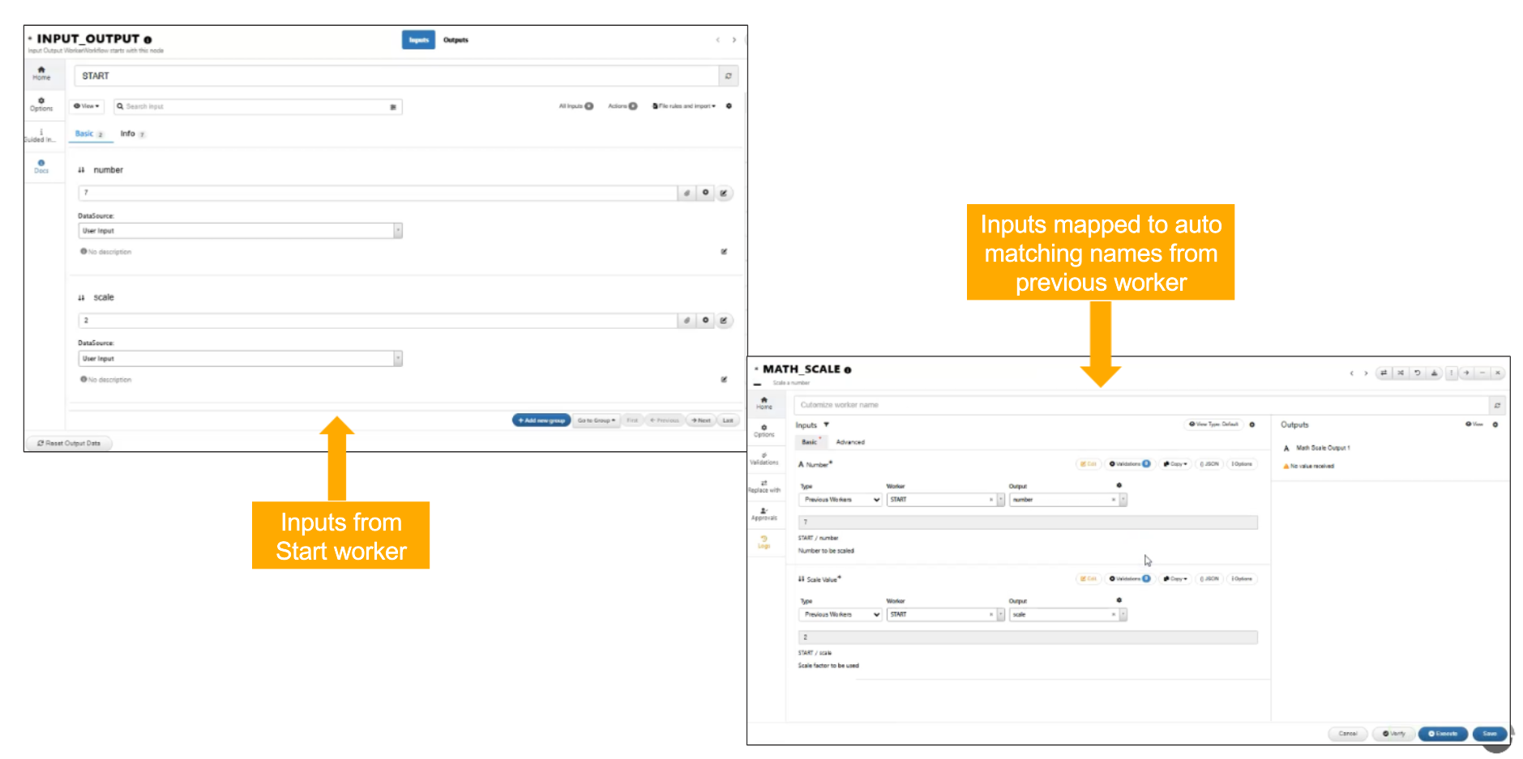Click the download icon in MATH_SCALE header
The width and height of the screenshot is (1523, 759).
pyautogui.click(x=1434, y=373)
